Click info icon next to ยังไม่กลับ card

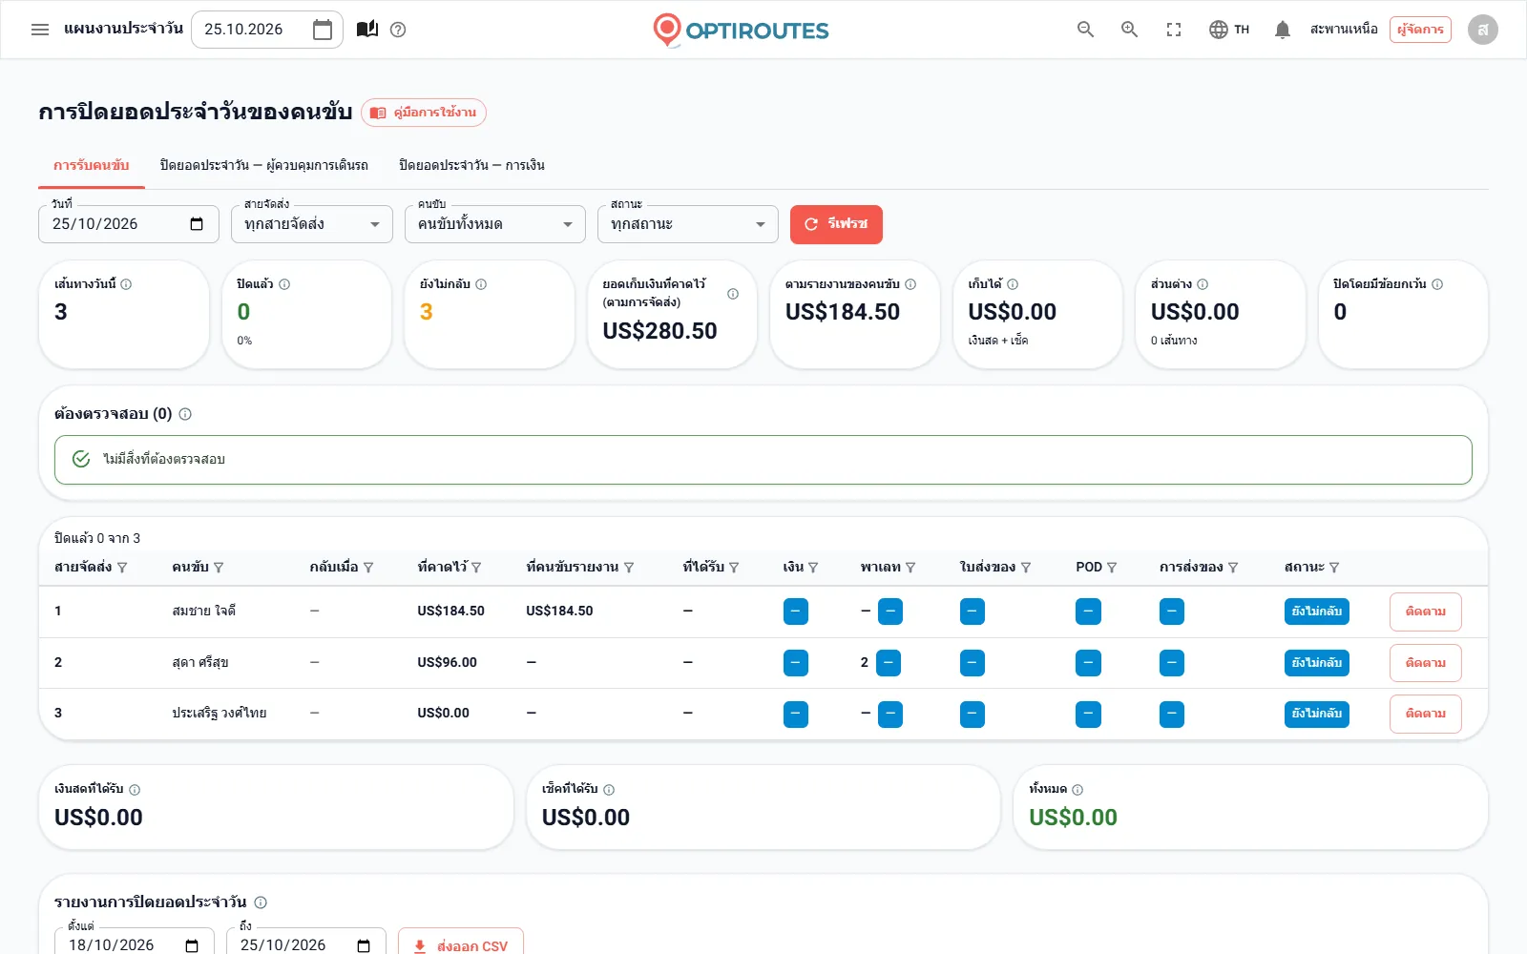point(481,284)
